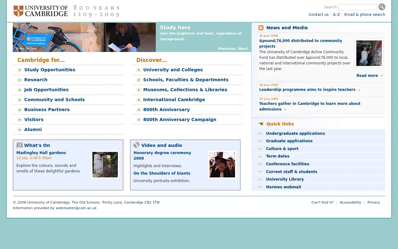This screenshot has width=398, height=249.
Task: Click the arrow after Read more
Action: coord(381,76)
